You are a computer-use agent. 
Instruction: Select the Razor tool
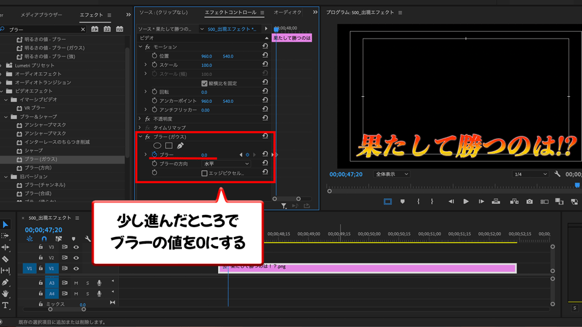[6, 259]
